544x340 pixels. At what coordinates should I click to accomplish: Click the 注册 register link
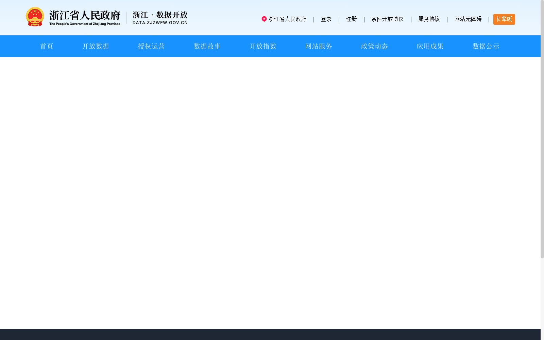point(351,19)
